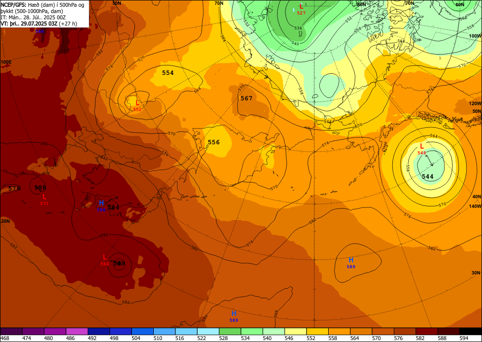Pick the royal blue 504 legend swatch
Image resolution: width=482 pixels, height=342 pixels.
(x=142, y=331)
